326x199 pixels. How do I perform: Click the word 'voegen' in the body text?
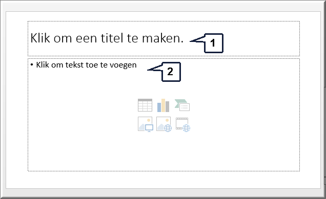click(123, 65)
